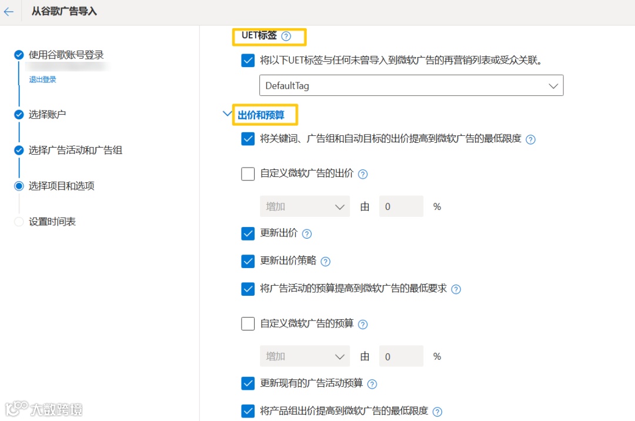Screen dimensions: 635x421
Task: Click the completed step icon for 使用谷歌账号登录
Action: (x=19, y=55)
